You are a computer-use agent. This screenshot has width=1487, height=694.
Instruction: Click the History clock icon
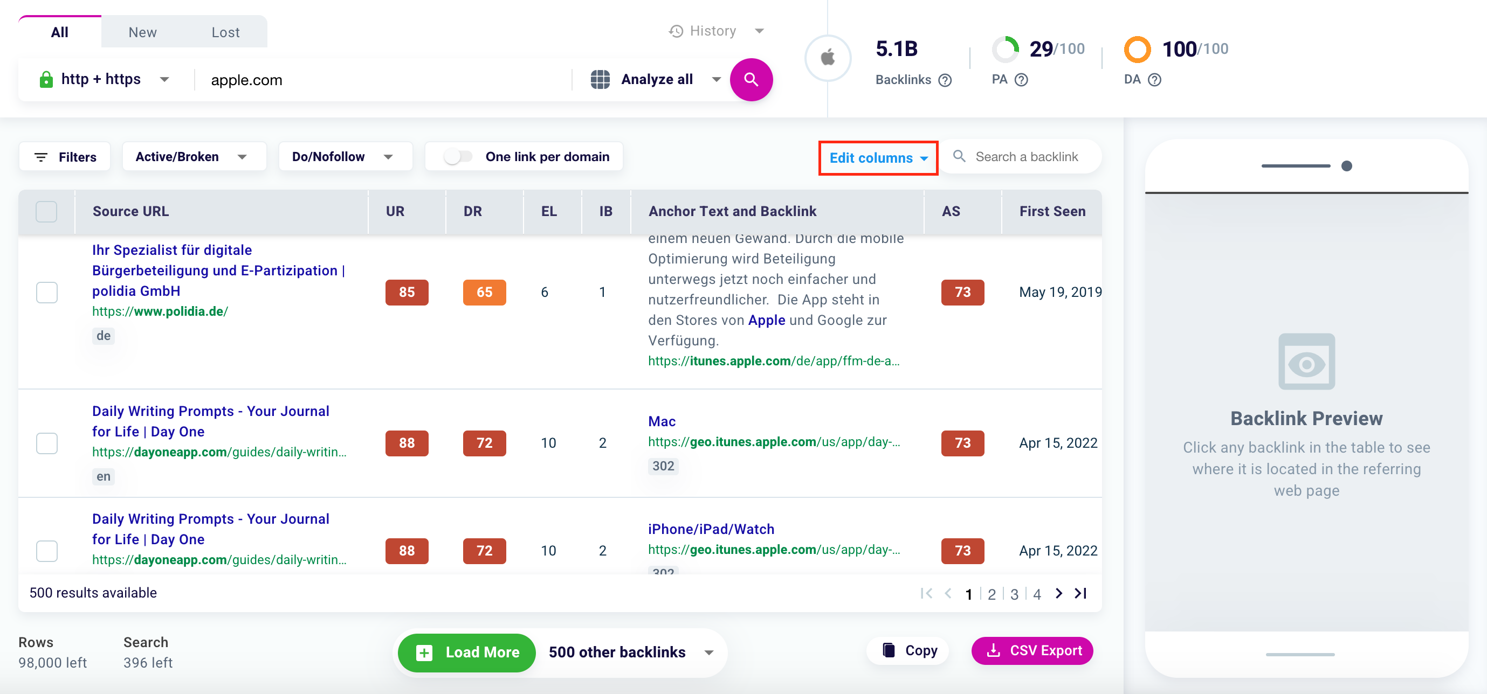click(x=676, y=31)
